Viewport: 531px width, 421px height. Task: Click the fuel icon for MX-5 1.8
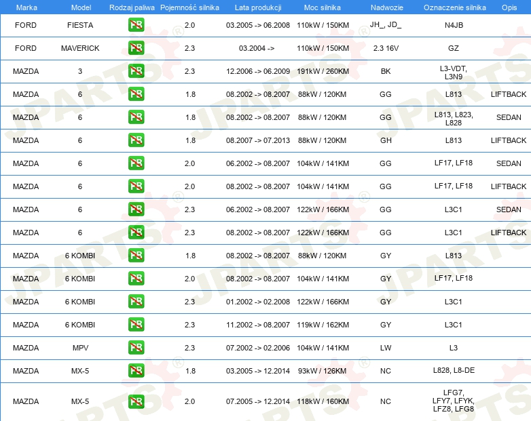point(136,371)
